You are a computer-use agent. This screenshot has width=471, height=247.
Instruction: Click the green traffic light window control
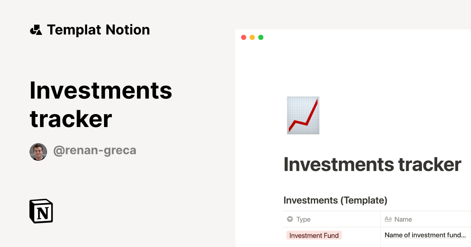260,37
